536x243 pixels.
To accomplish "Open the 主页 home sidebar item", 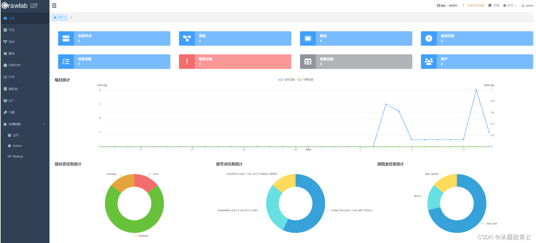I will tap(25, 18).
